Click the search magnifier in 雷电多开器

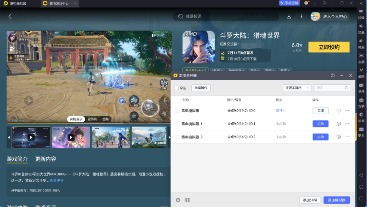coord(346,88)
